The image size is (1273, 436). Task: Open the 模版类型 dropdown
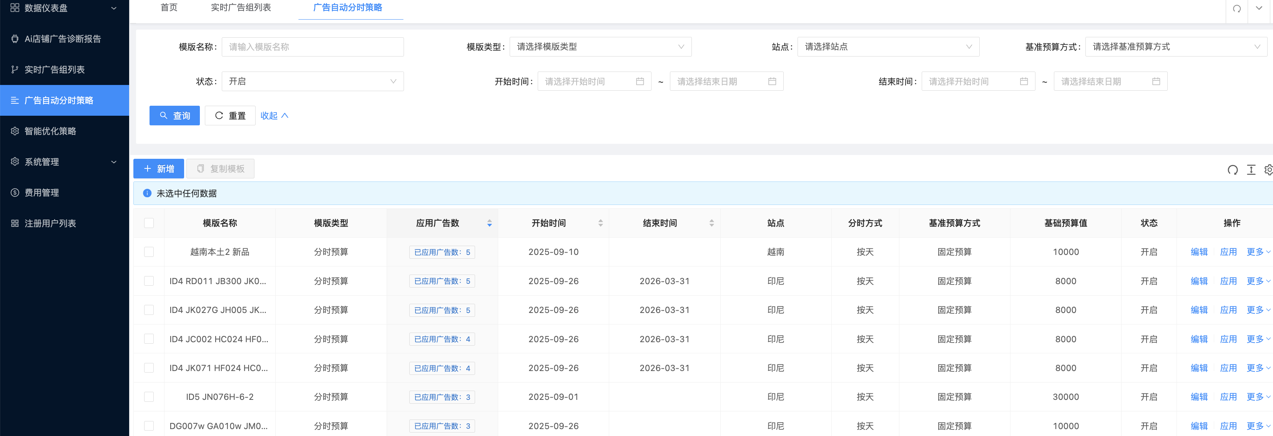[600, 47]
